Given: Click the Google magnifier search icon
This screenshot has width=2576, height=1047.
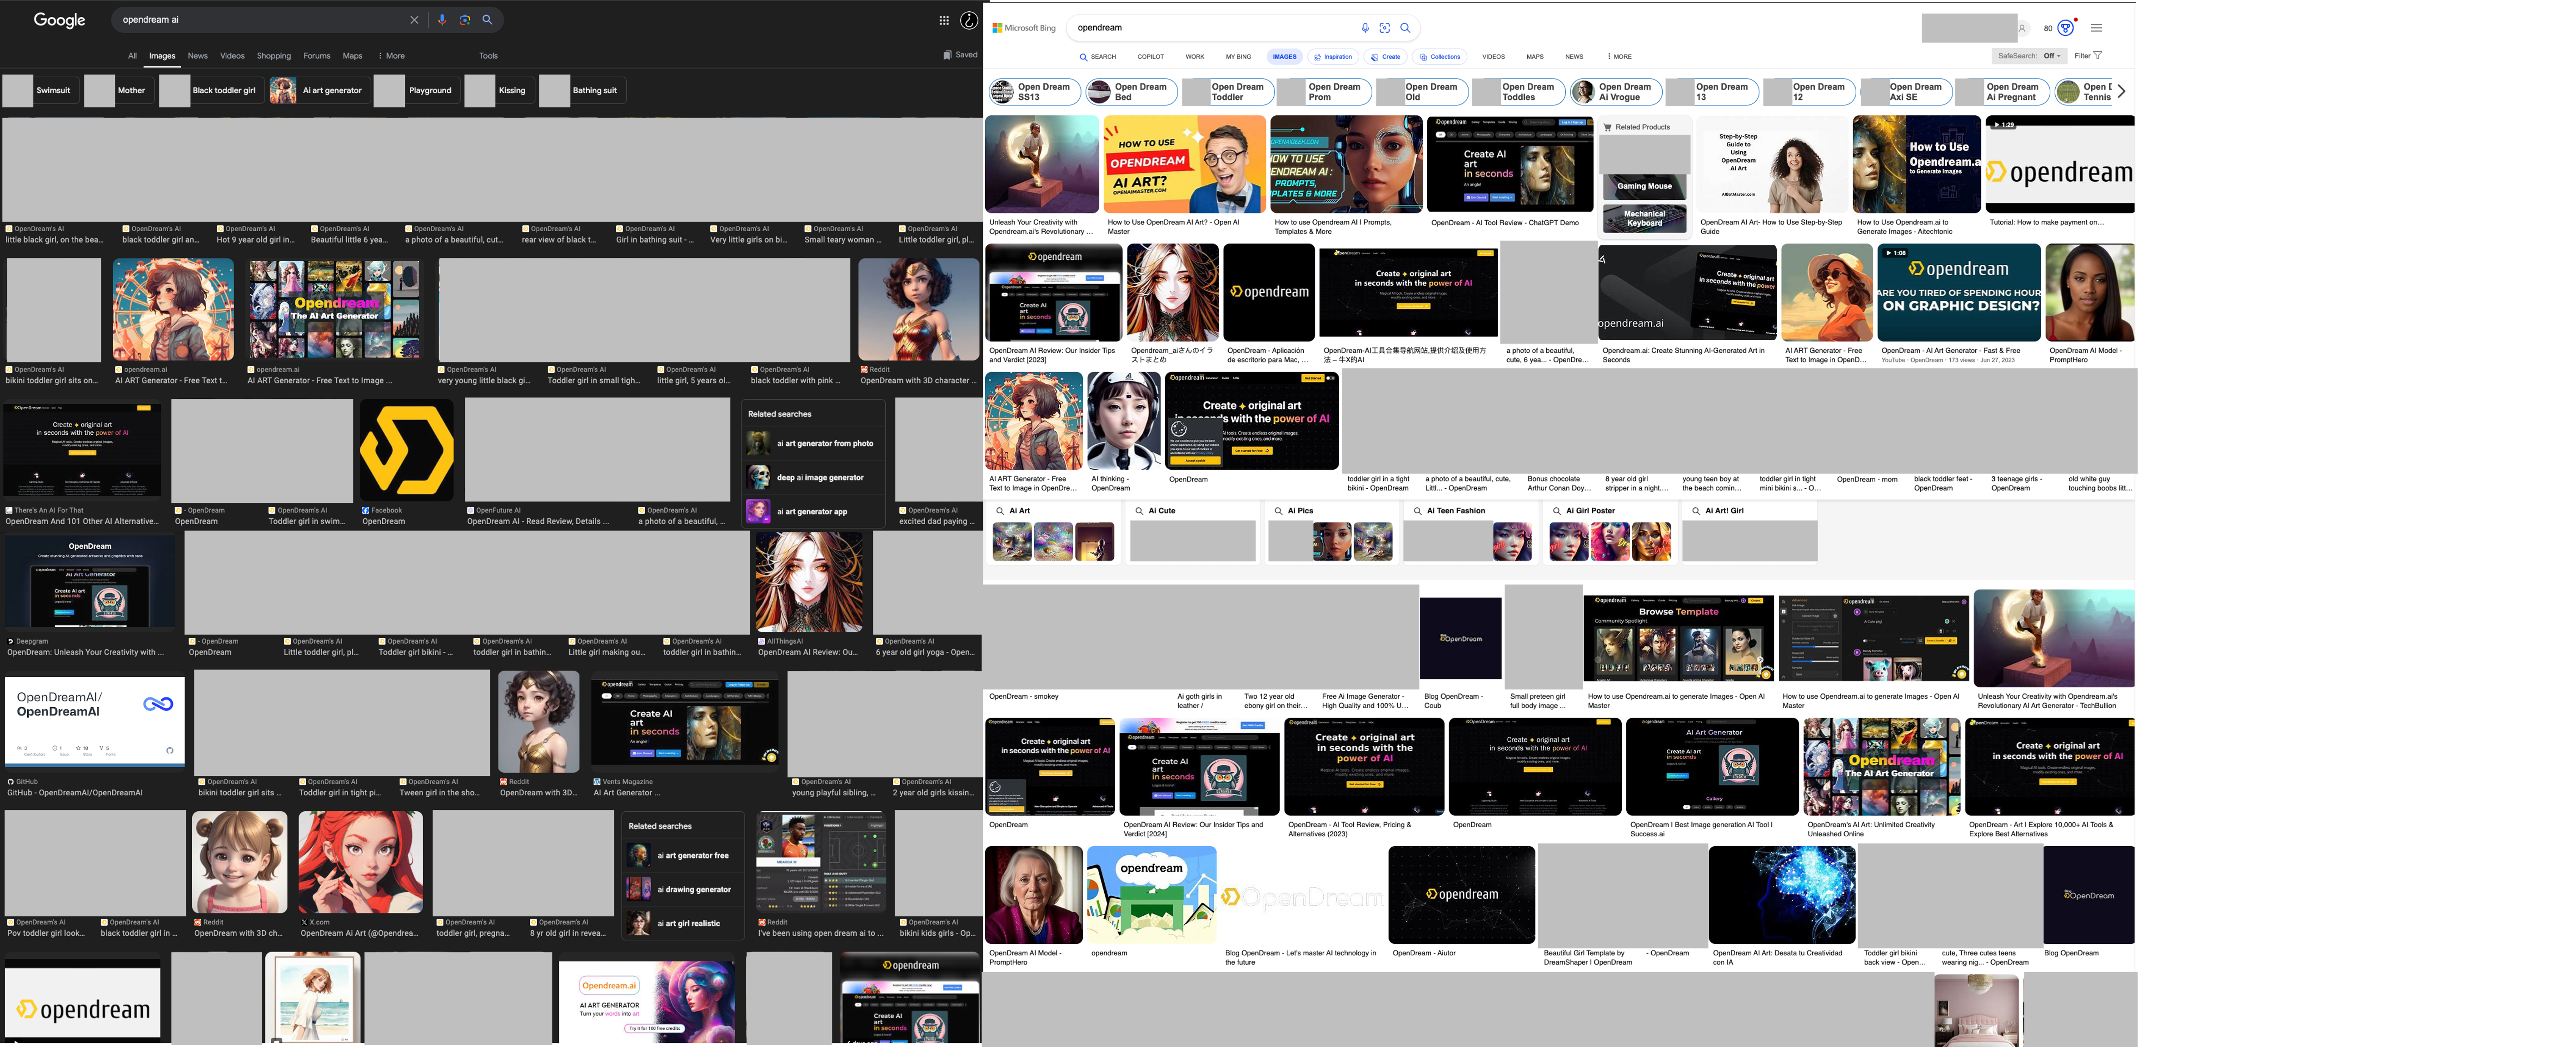Looking at the screenshot, I should coord(488,20).
